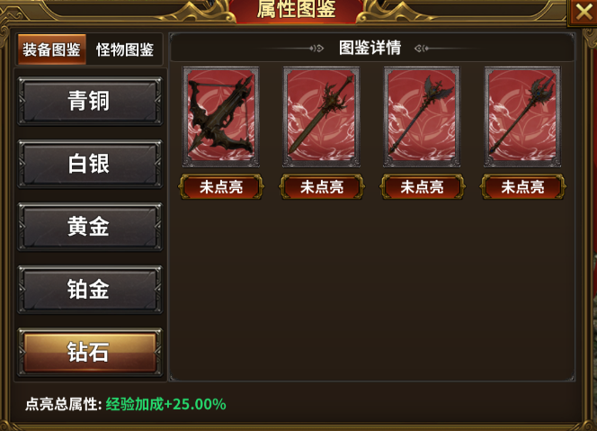
Task: Switch to the 怪物图鉴 tab
Action: coord(125,49)
